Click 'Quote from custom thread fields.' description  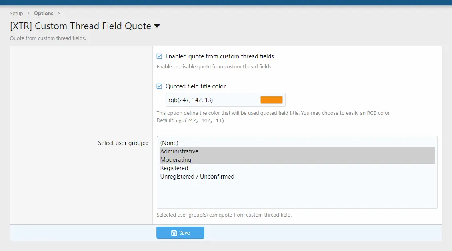coord(48,38)
